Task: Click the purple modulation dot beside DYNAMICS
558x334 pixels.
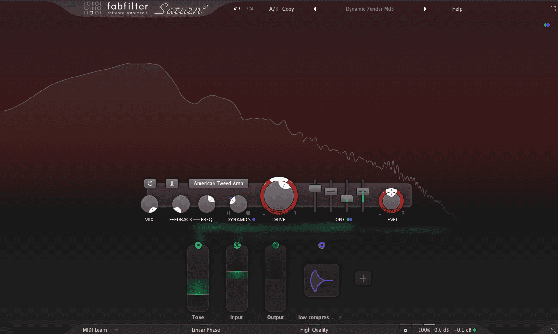Action: click(254, 219)
